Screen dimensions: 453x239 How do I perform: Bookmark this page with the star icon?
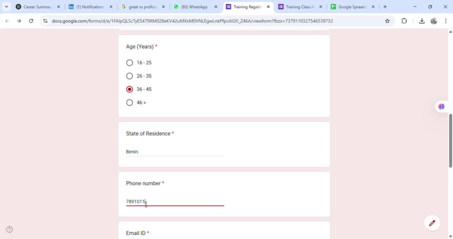(x=387, y=21)
